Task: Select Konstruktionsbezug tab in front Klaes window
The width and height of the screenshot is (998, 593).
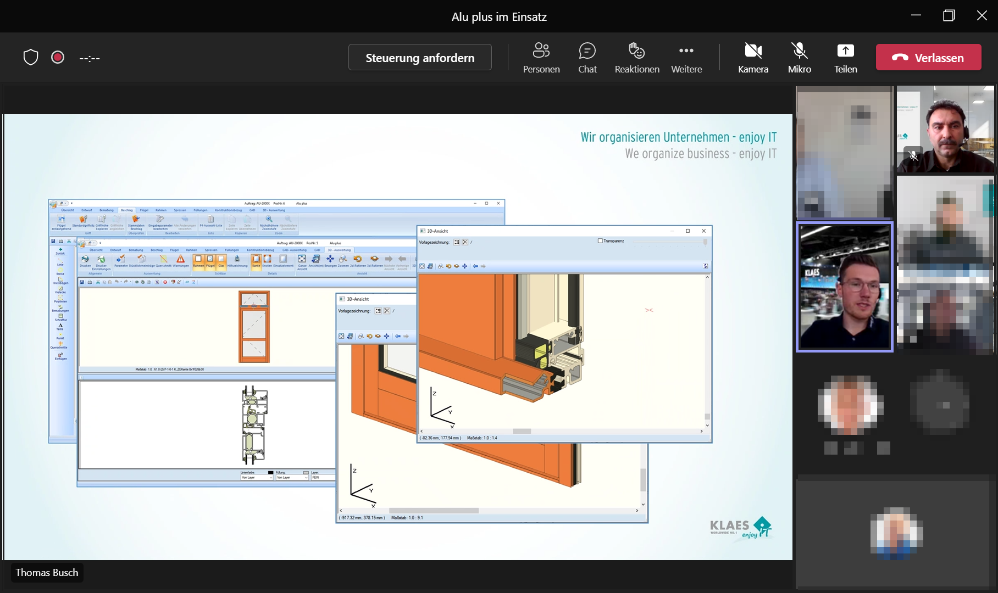Action: point(260,250)
